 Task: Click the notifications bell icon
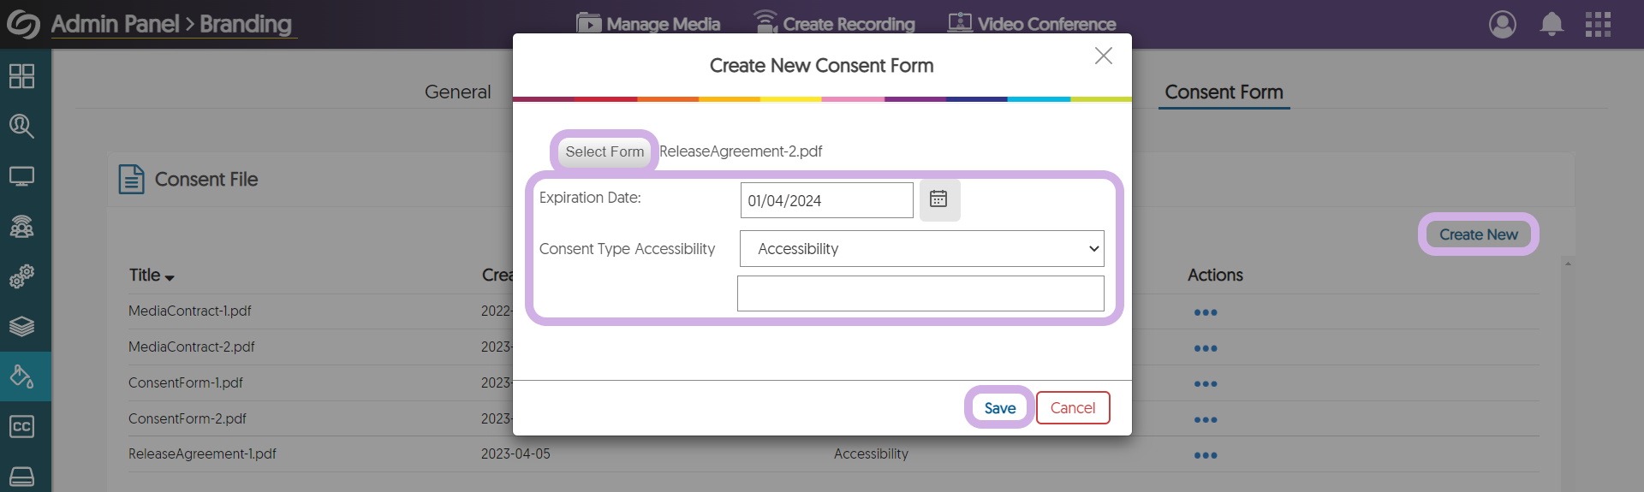[1552, 24]
